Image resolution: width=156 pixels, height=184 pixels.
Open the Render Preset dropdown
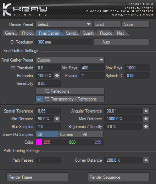pyautogui.click(x=64, y=24)
